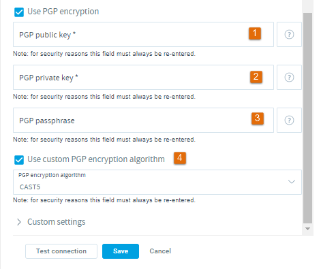This screenshot has height=269, width=321.
Task: Focus the PGP public key field
Action: pyautogui.click(x=143, y=35)
